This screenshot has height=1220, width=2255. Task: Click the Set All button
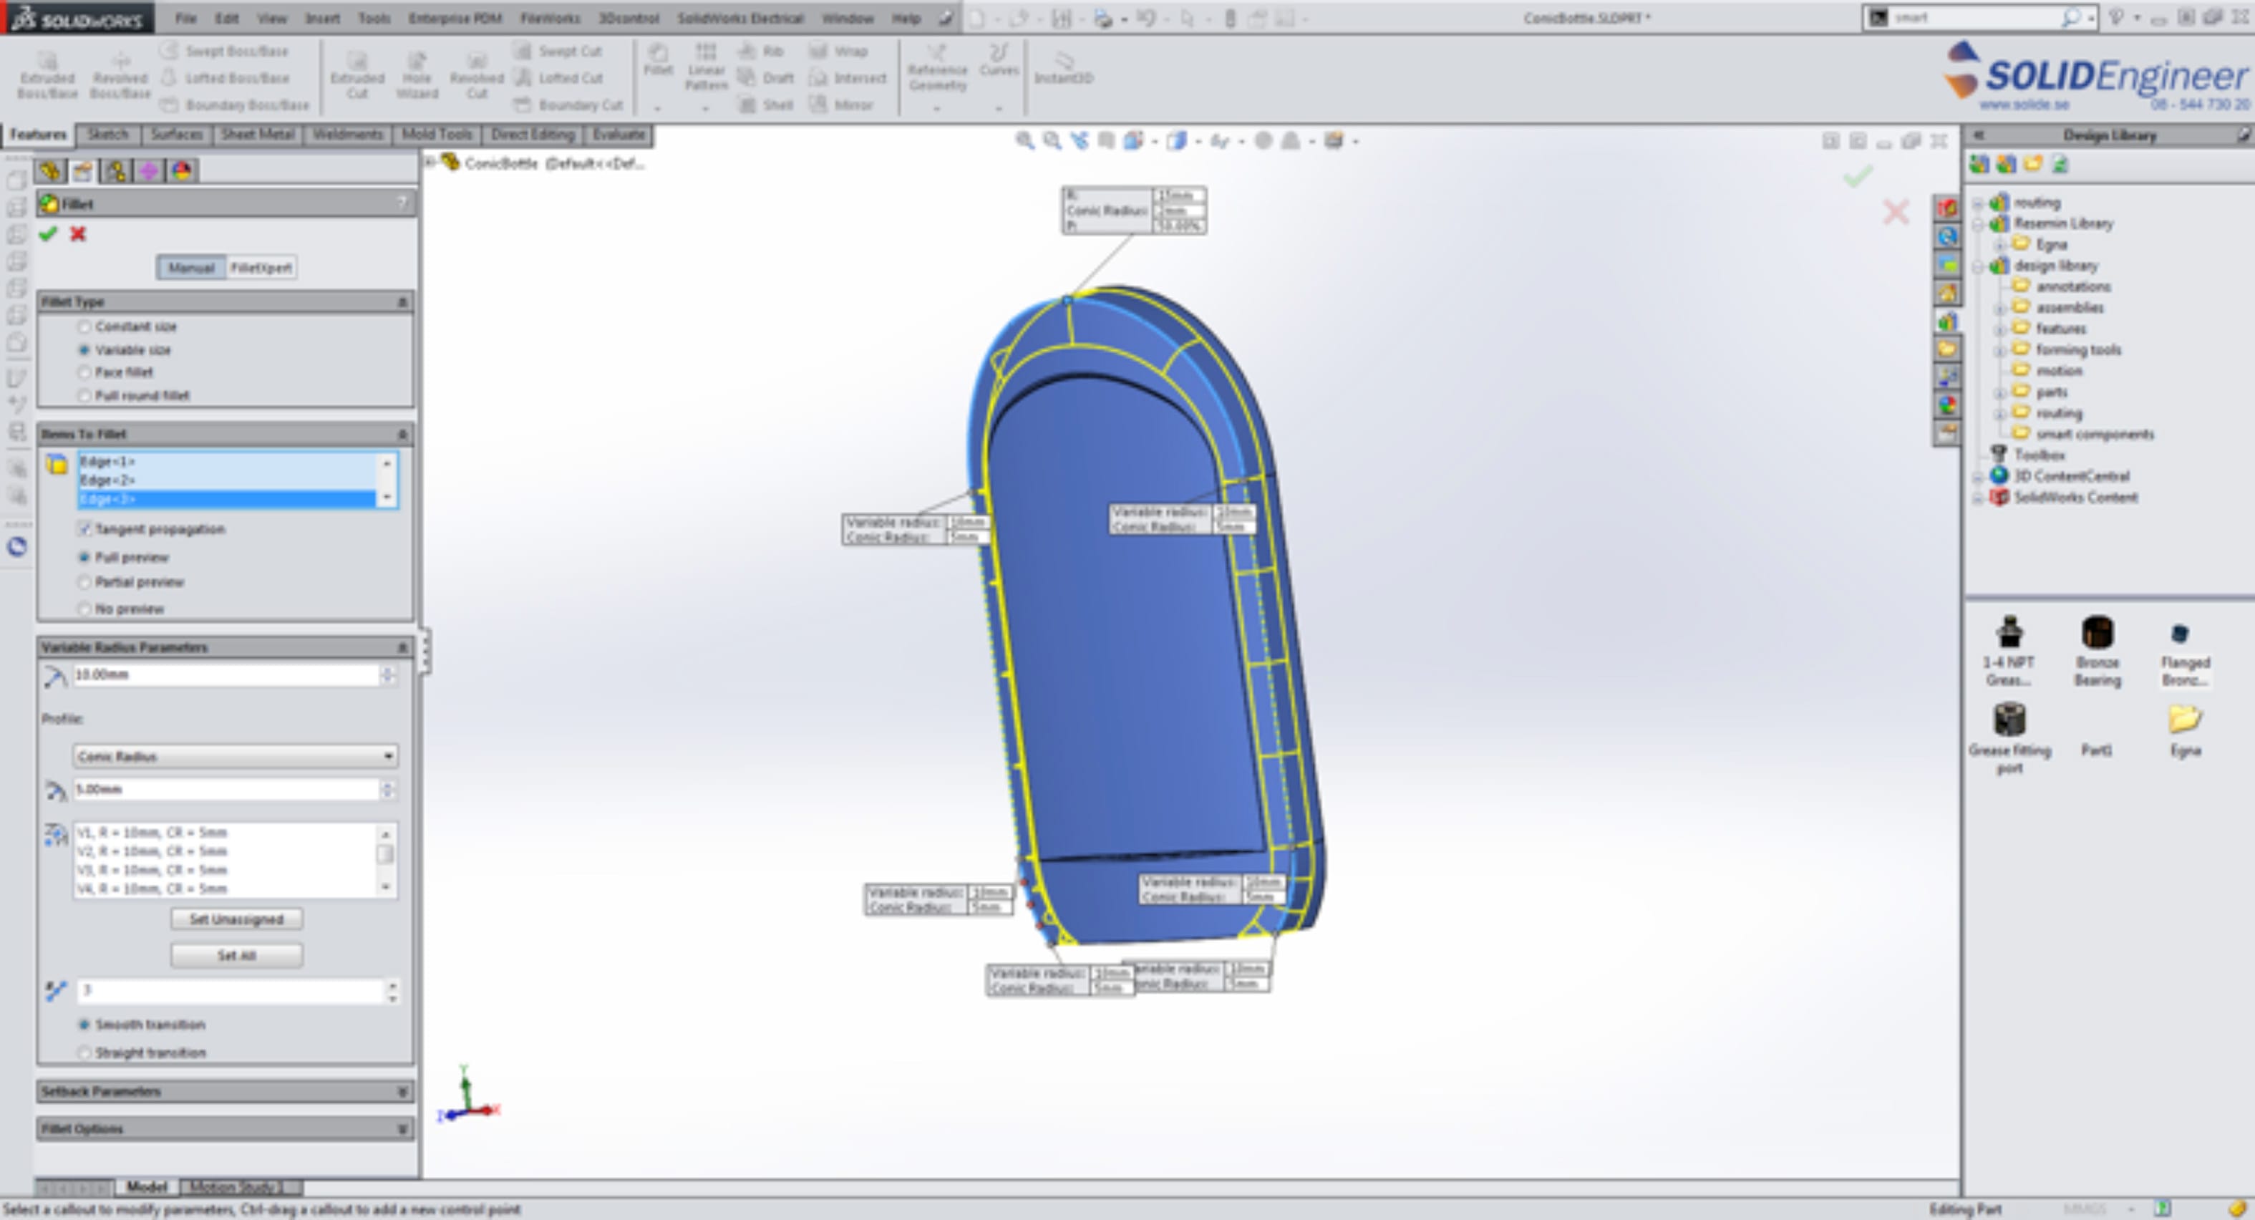pos(236,956)
